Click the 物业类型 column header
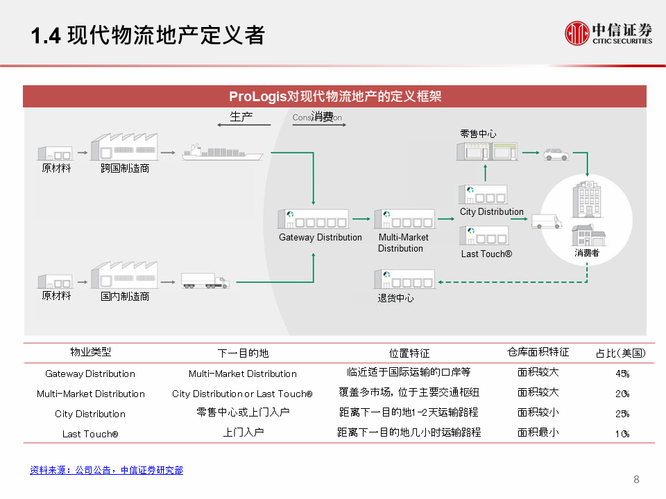The width and height of the screenshot is (666, 499). 90,352
